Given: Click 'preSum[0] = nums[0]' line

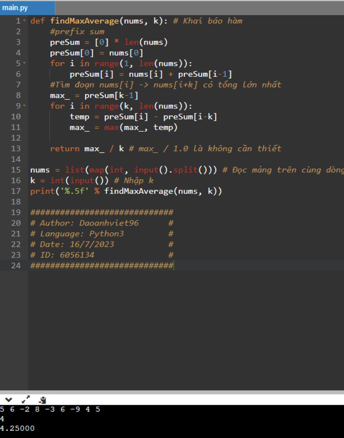Looking at the screenshot, I should 97,53.
